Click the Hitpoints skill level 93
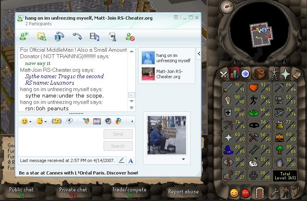The width and height of the screenshot is (307, 201). 260,87
